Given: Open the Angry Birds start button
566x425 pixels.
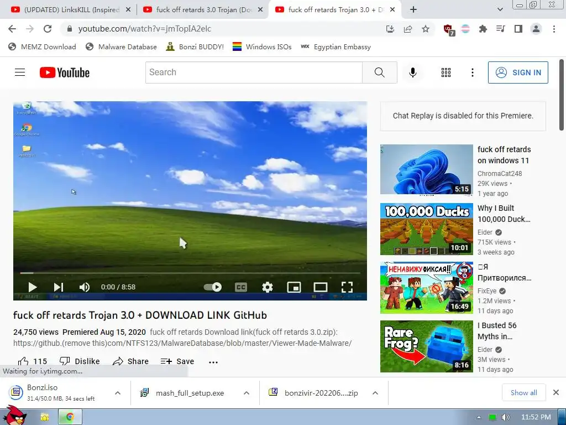Looking at the screenshot, I should click(15, 416).
